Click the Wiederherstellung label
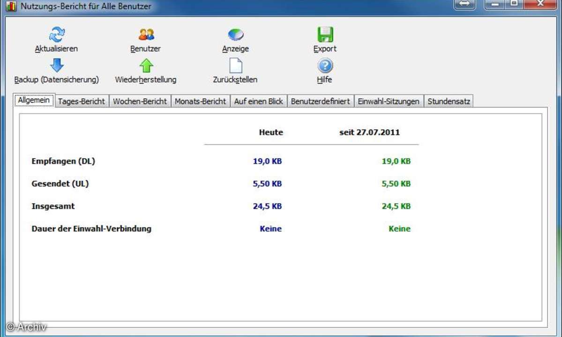The image size is (562, 337). [x=145, y=80]
